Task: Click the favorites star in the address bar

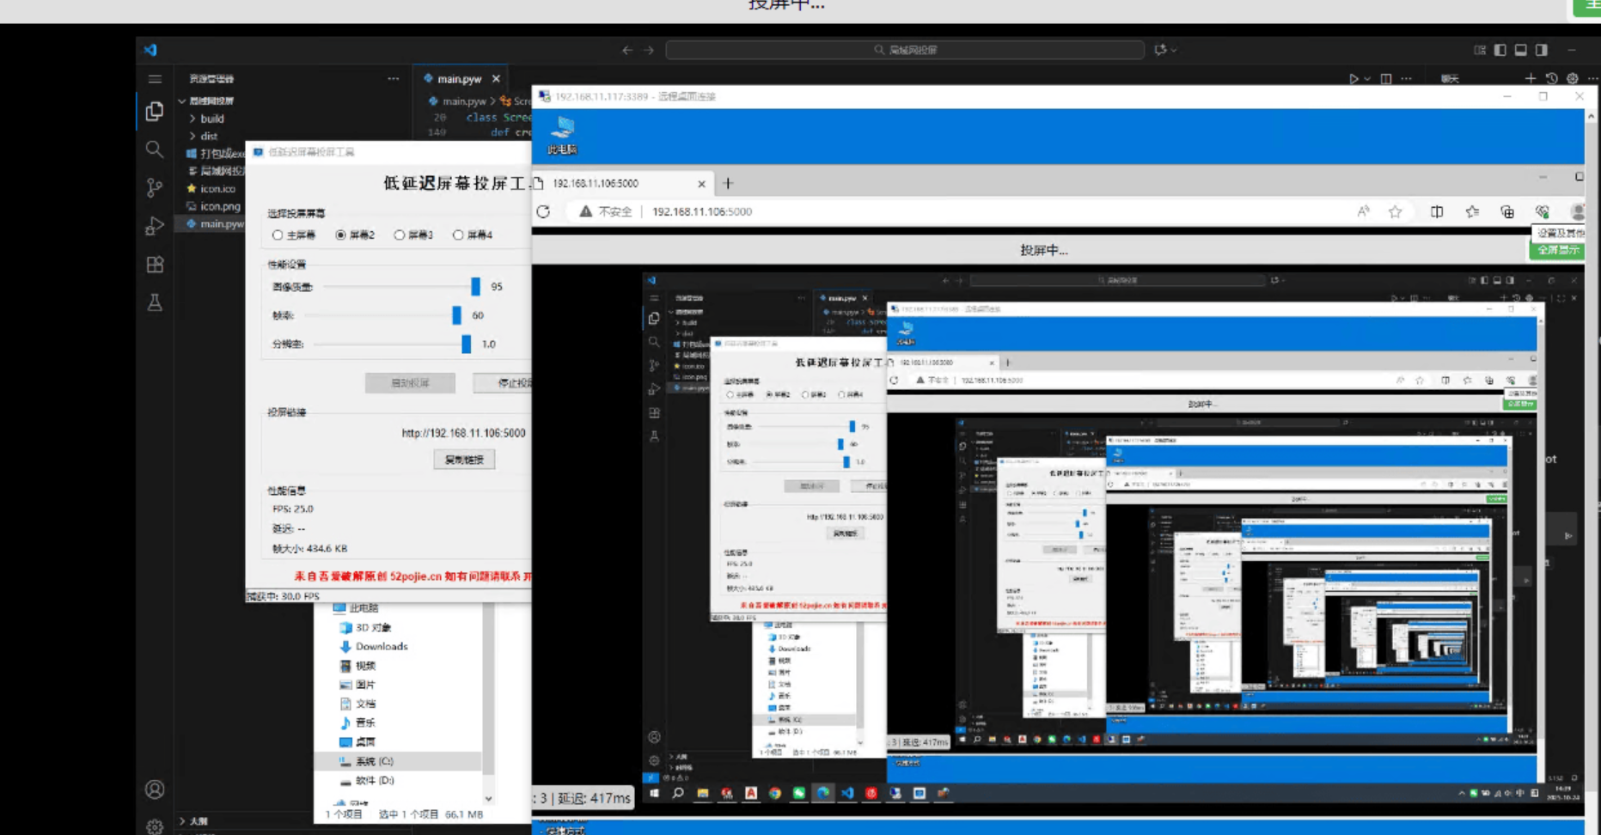Action: 1395,211
